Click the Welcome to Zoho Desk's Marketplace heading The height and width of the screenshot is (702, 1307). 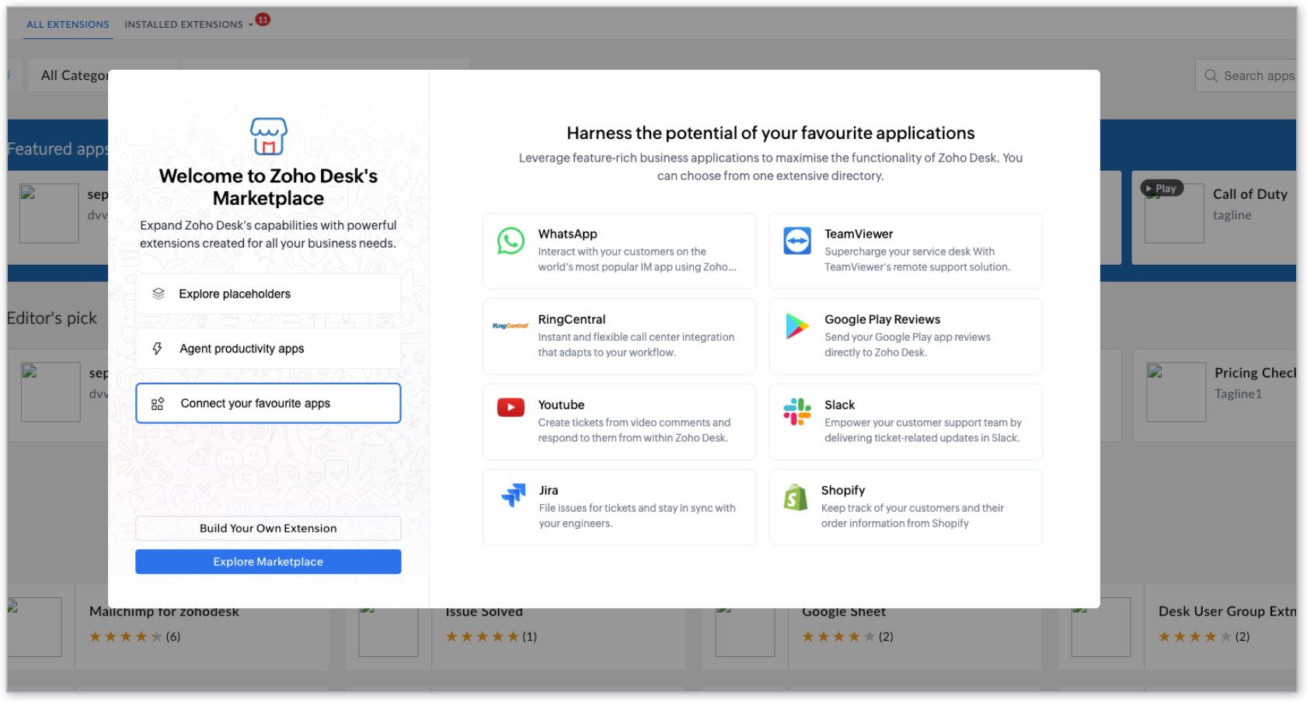click(x=268, y=187)
